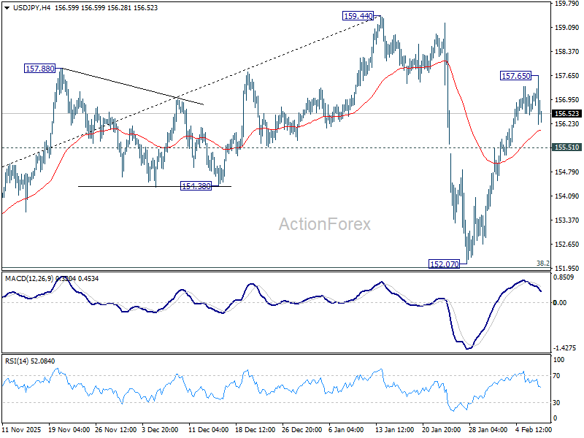Click the ActionForex watermark
This screenshot has height=438, width=584.
326,223
